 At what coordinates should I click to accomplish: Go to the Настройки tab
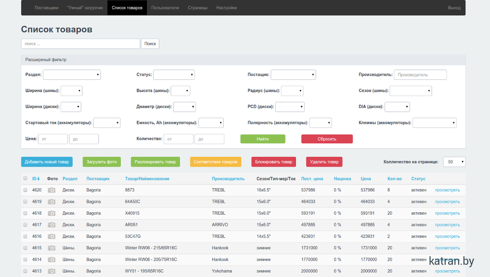226,8
